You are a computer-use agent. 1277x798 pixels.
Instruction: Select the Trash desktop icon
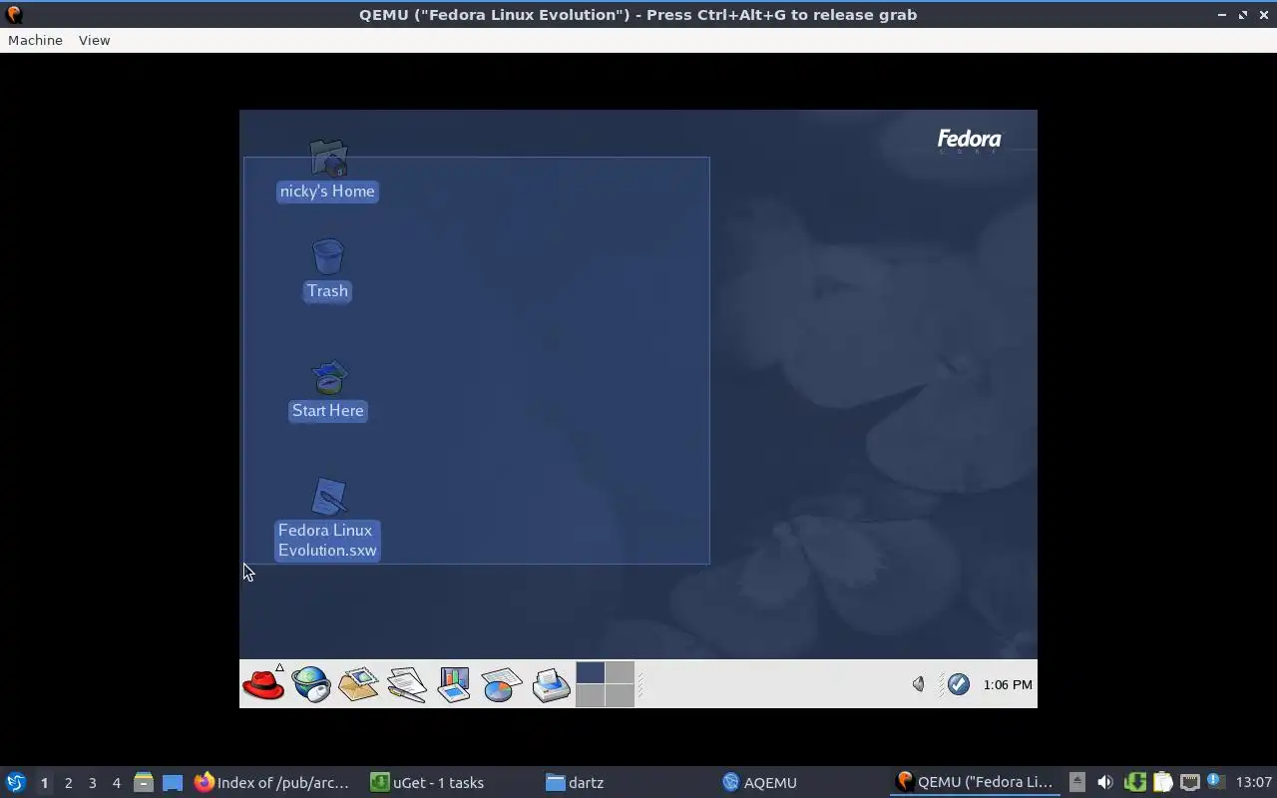click(x=327, y=270)
